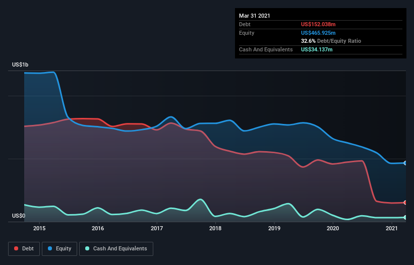The height and width of the screenshot is (265, 414).
Task: Click the 2021 axis label
Action: click(x=391, y=228)
